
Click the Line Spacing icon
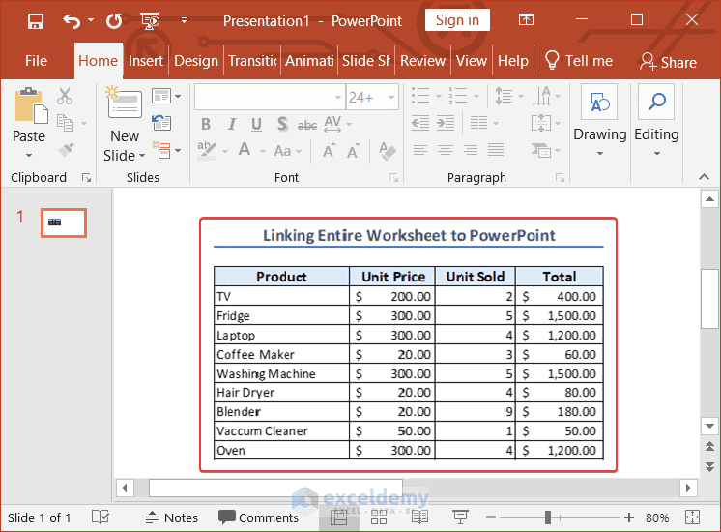pos(504,96)
